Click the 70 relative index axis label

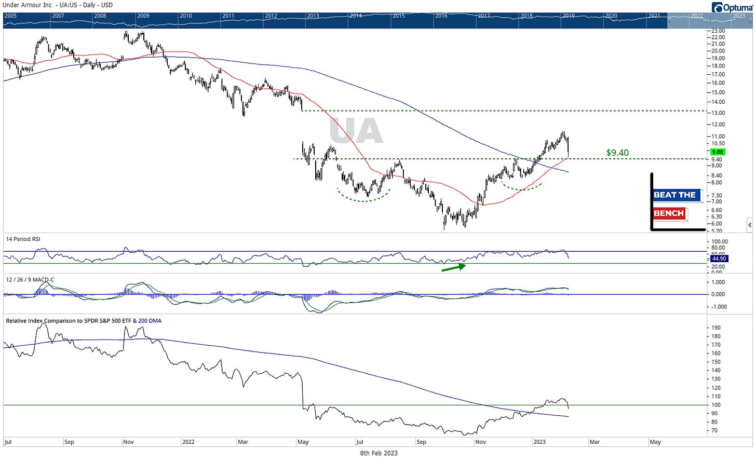714,431
